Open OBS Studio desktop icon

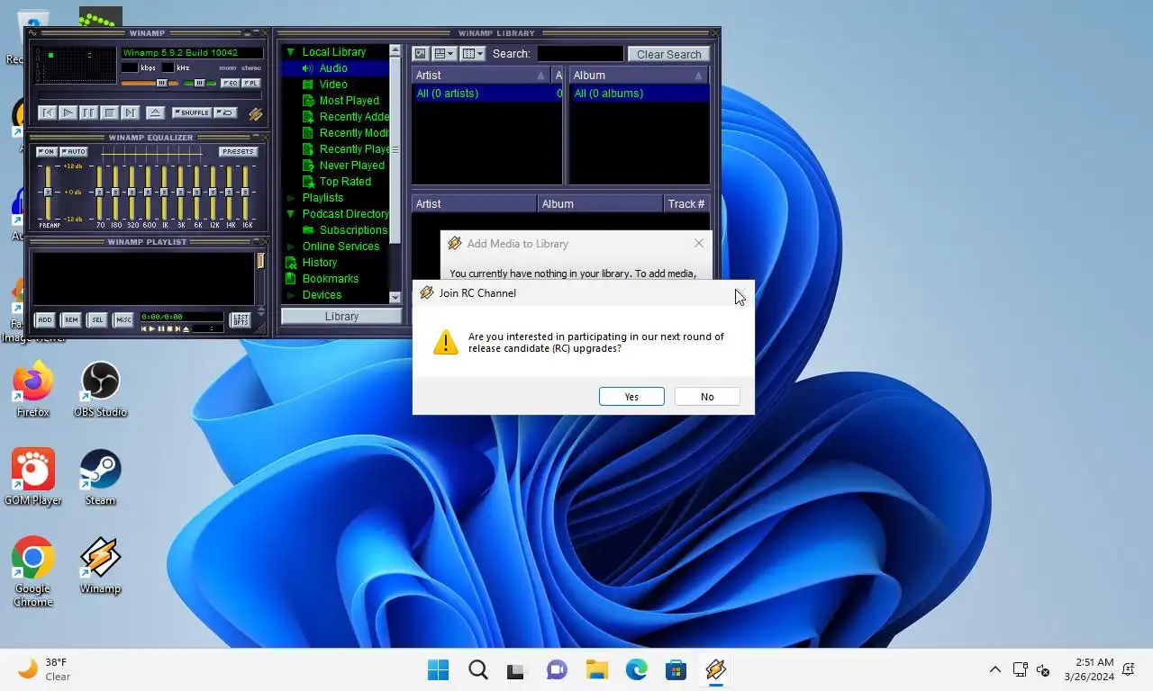100,389
